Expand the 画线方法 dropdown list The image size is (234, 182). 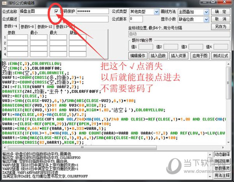pos(193,12)
